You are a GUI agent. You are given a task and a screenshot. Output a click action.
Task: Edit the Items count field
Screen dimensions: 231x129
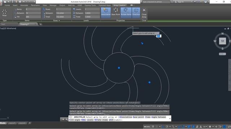click(33, 9)
